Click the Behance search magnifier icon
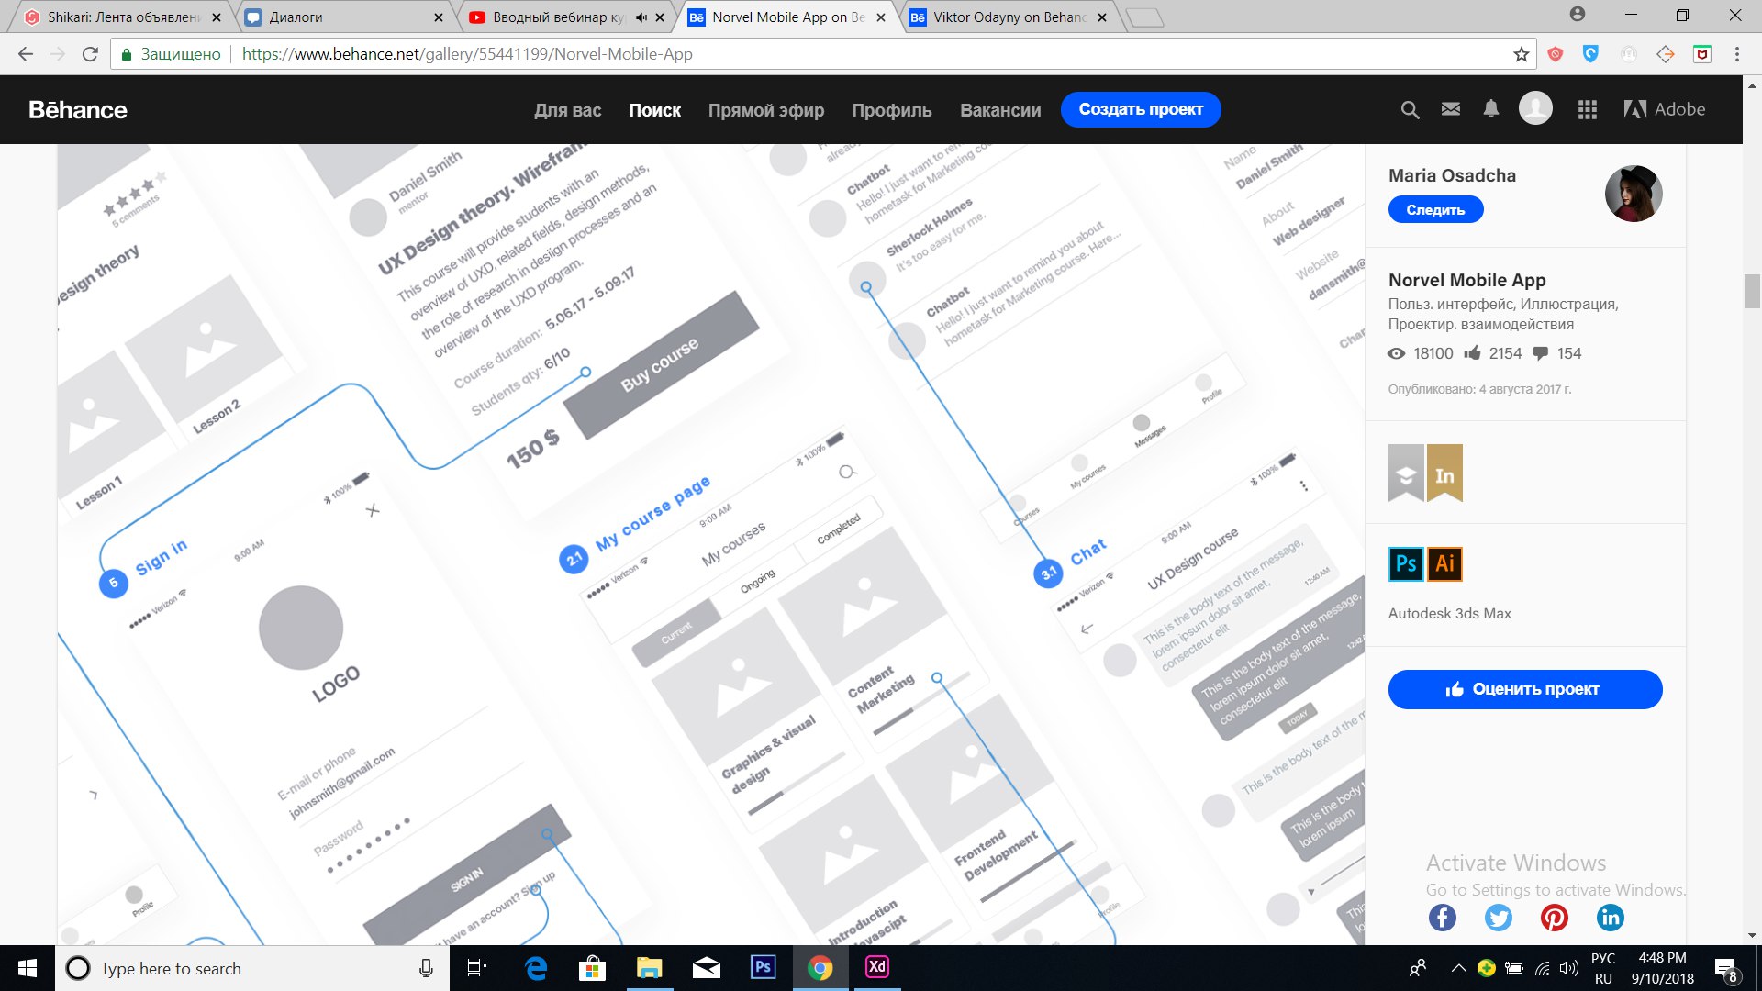This screenshot has height=991, width=1762. coord(1410,110)
